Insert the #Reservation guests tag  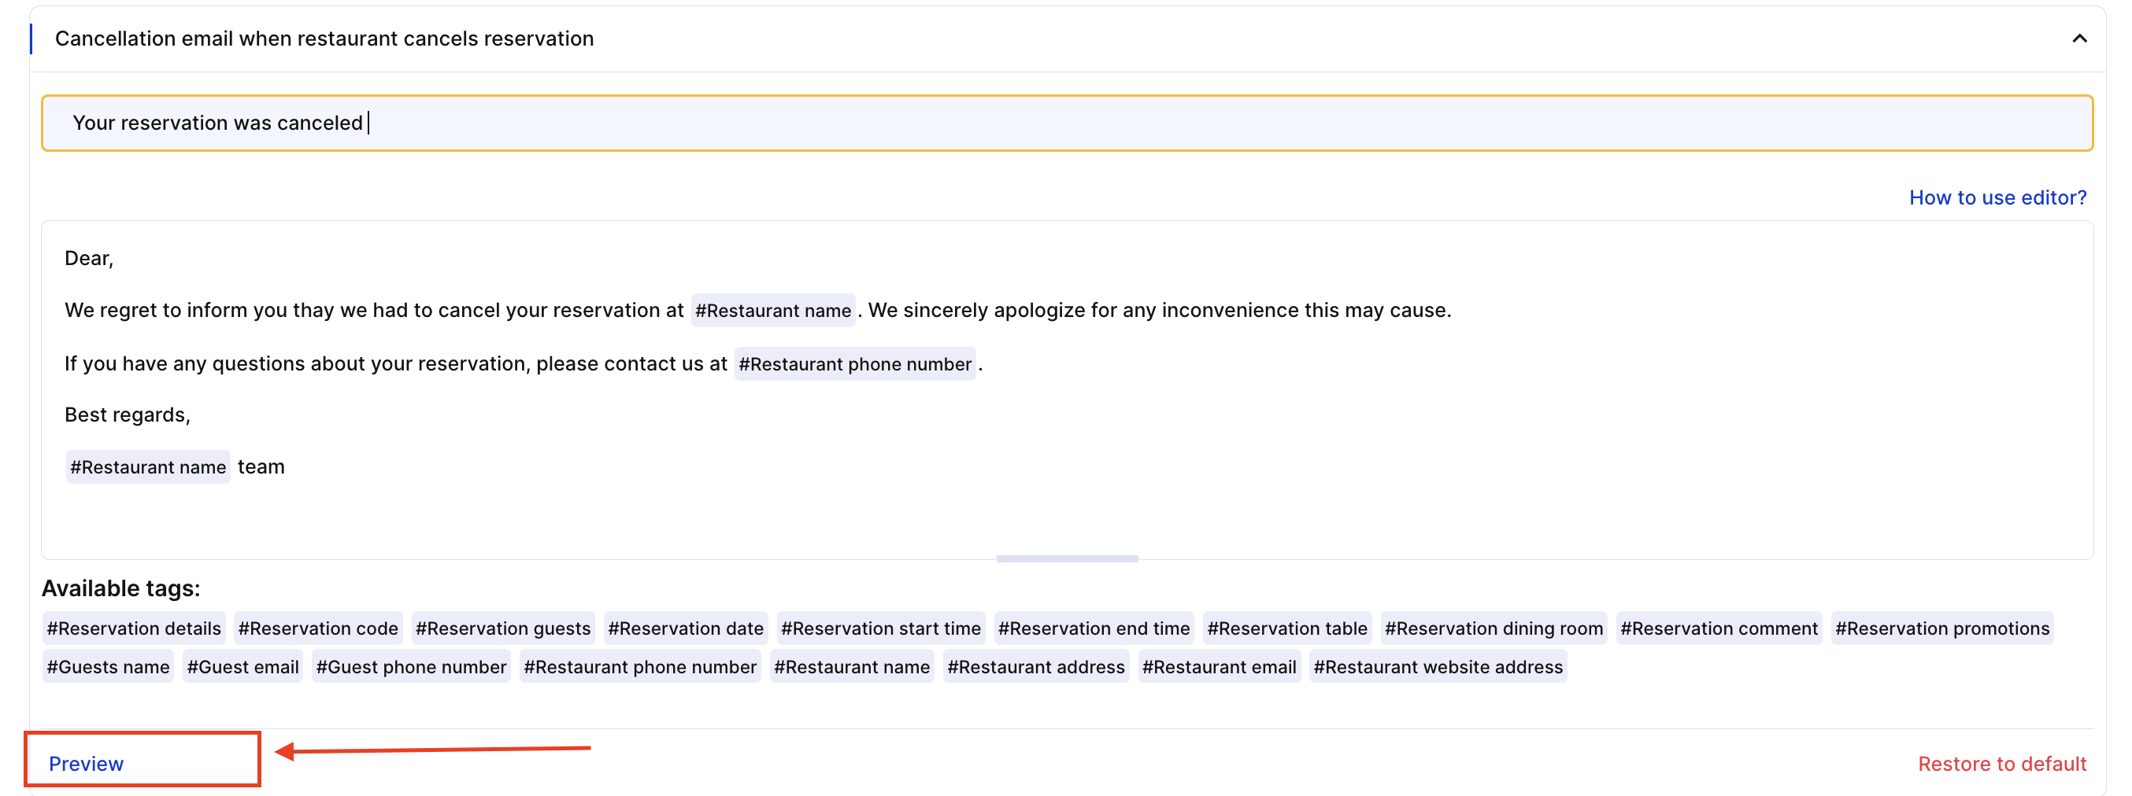click(502, 628)
